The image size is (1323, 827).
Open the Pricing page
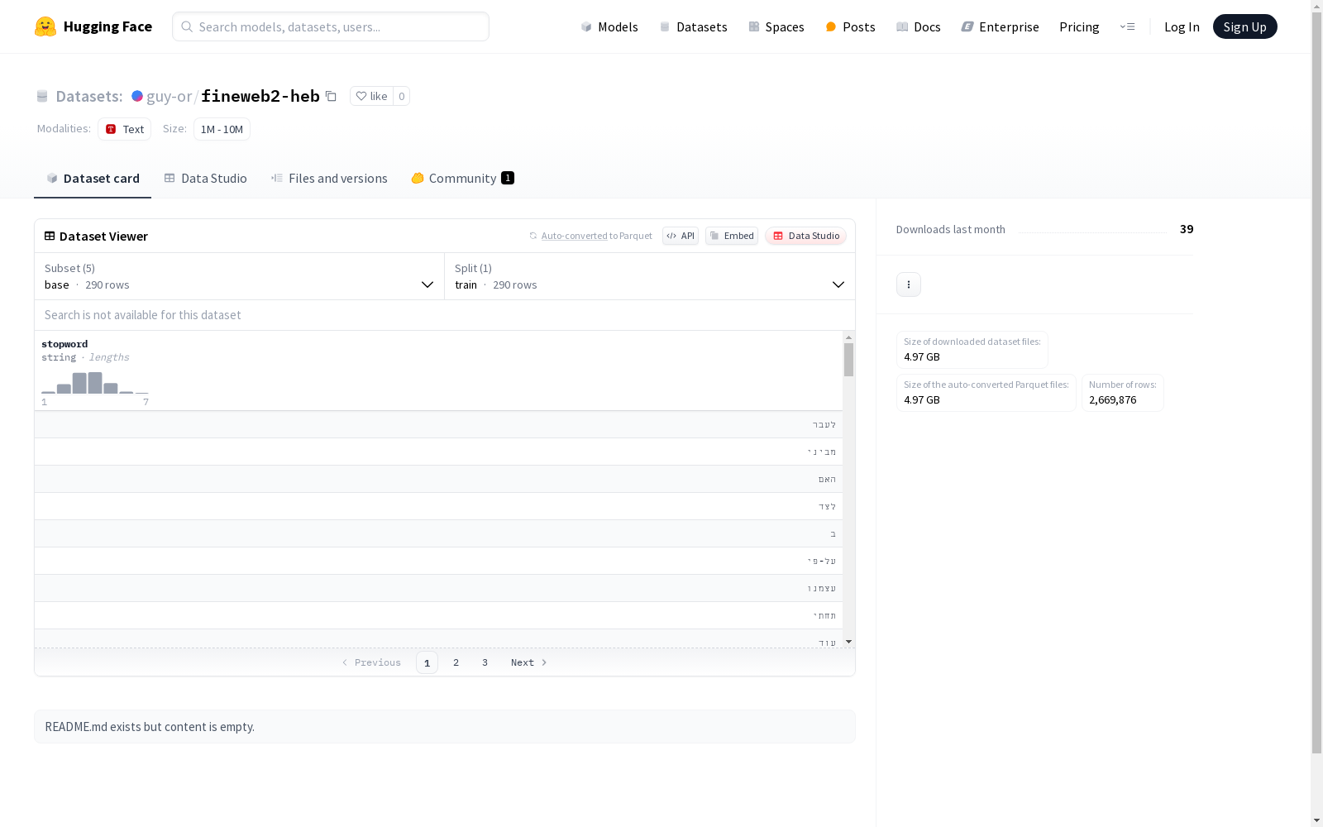[1079, 26]
